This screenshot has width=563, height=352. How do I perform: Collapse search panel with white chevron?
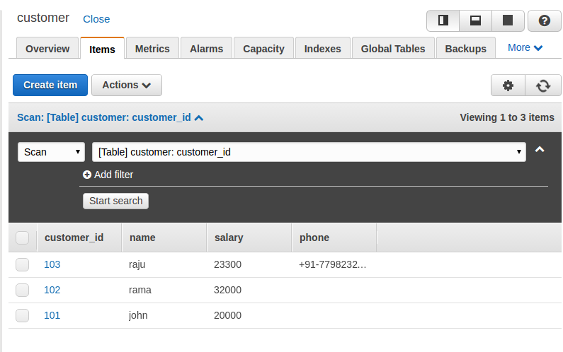coord(540,150)
